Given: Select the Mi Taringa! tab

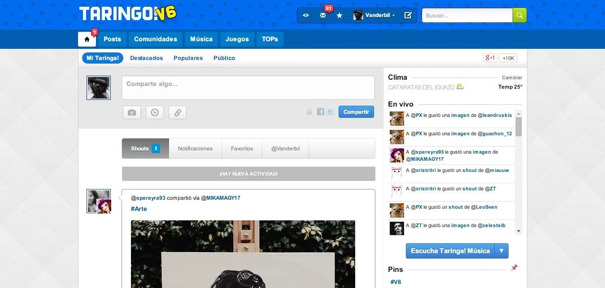Looking at the screenshot, I should [103, 58].
